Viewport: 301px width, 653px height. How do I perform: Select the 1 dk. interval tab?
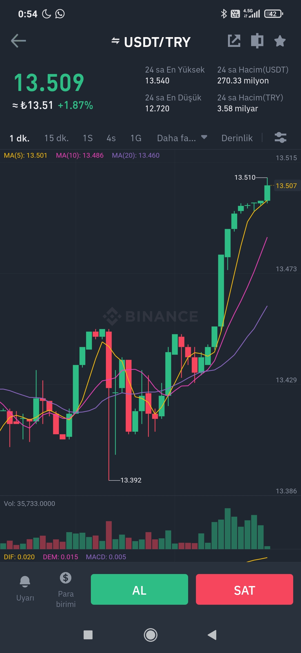[x=20, y=138]
